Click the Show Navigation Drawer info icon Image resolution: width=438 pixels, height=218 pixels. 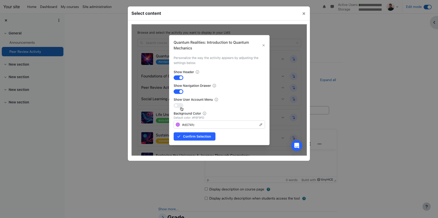tap(214, 86)
